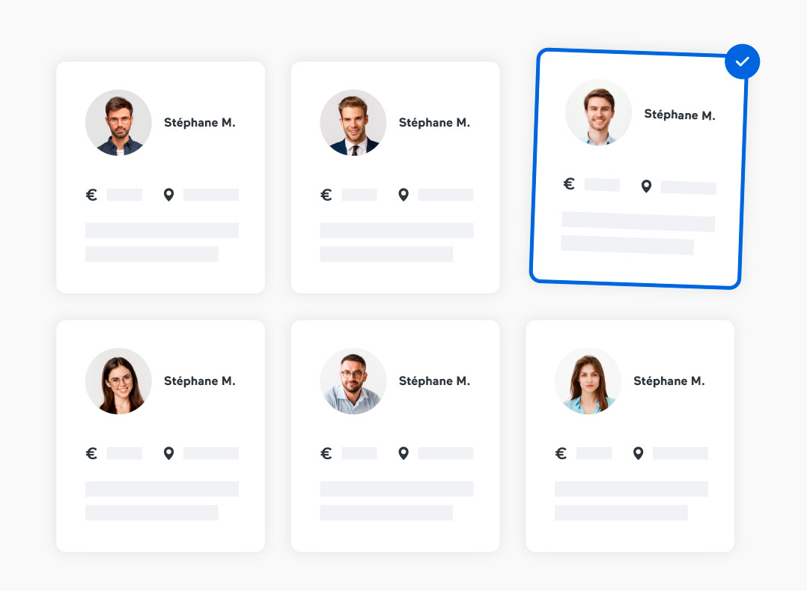Click euro icon on long-haired woman's card
The height and width of the screenshot is (591, 807).
click(x=561, y=453)
